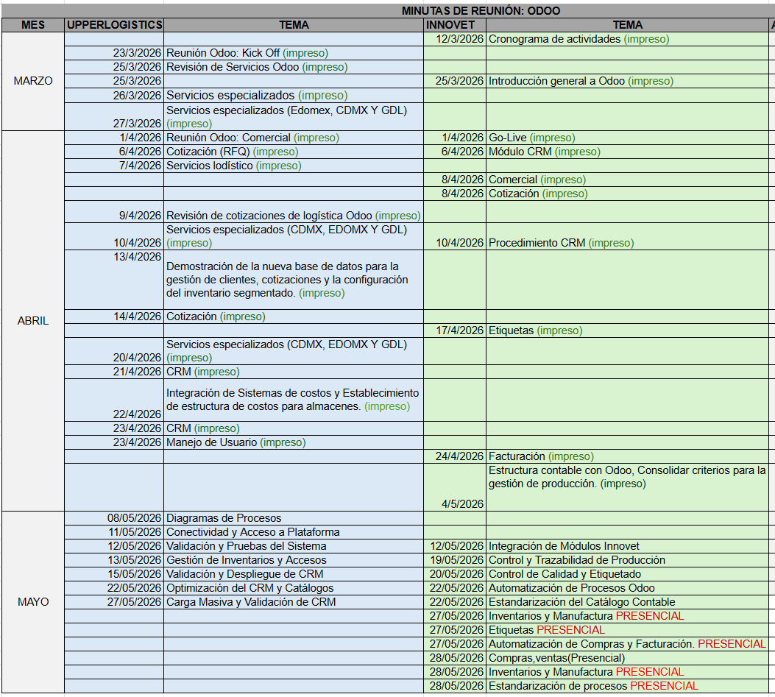Click date cell 22/4/2026
Screen dimensions: 775x697
pyautogui.click(x=114, y=400)
